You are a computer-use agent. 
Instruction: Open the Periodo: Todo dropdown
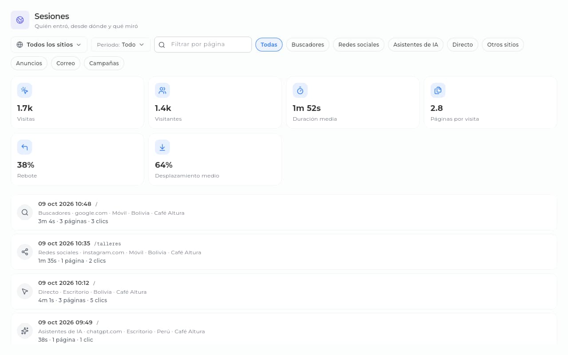121,45
